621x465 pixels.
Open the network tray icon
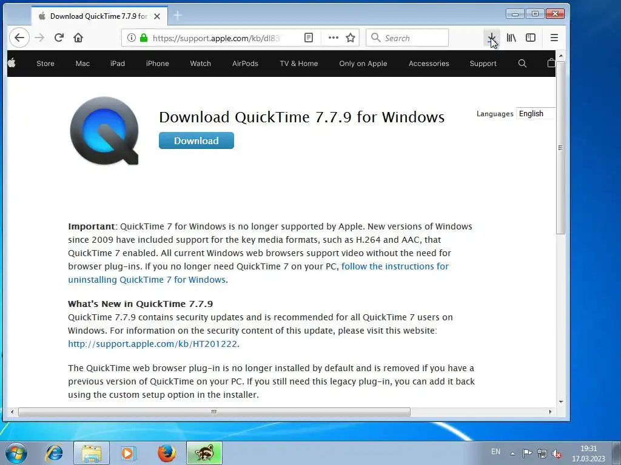542,453
